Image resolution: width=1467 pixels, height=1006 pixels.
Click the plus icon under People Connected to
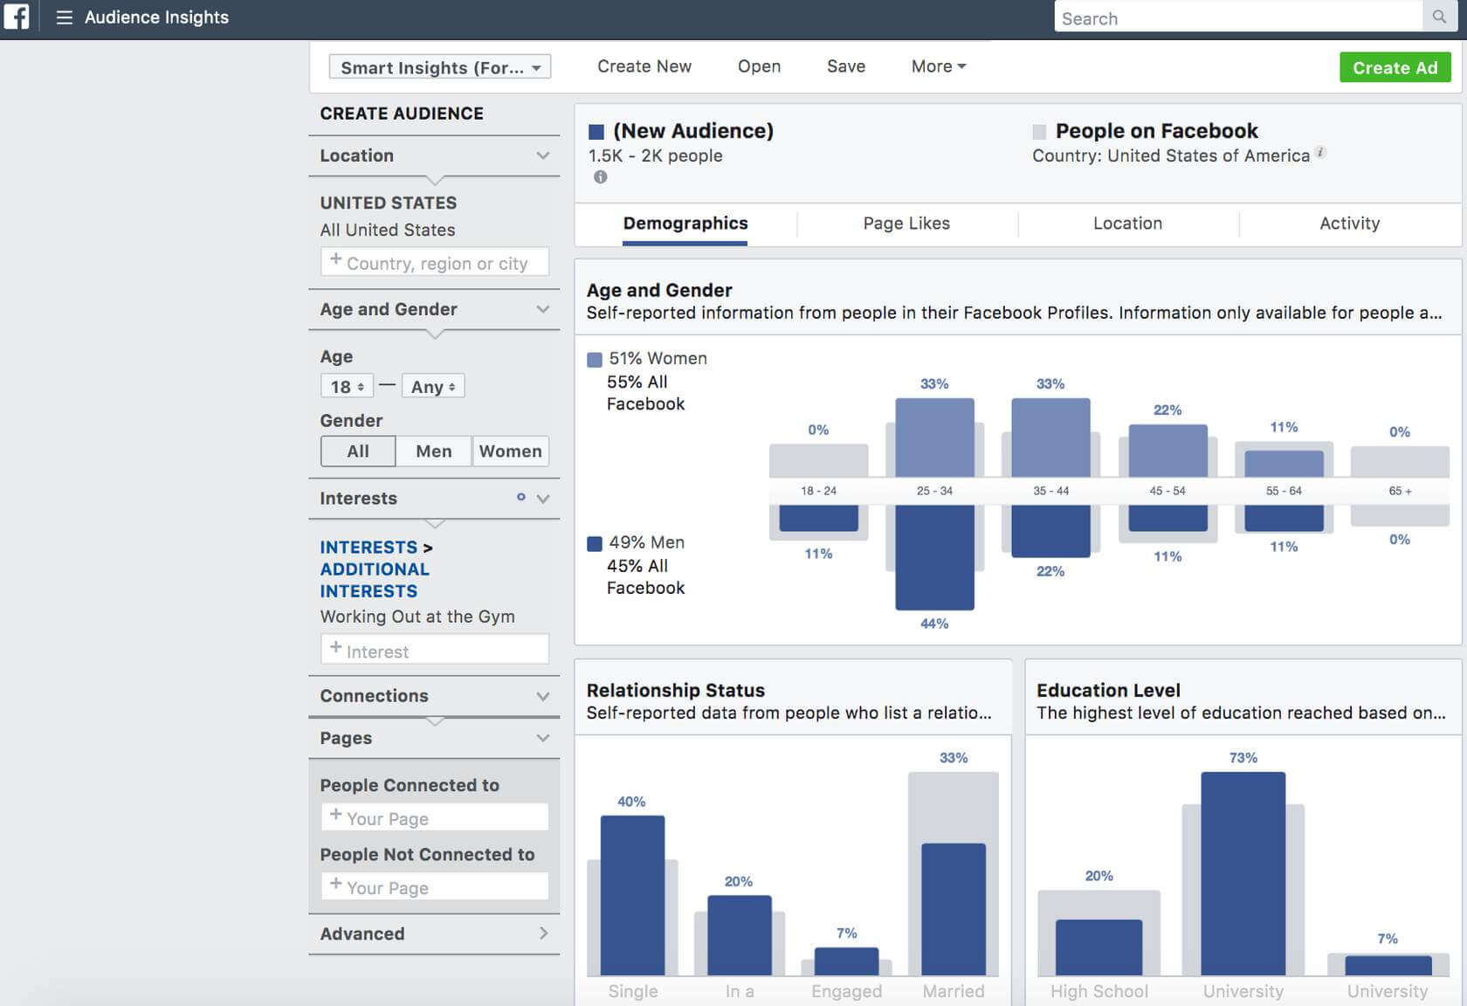[335, 814]
